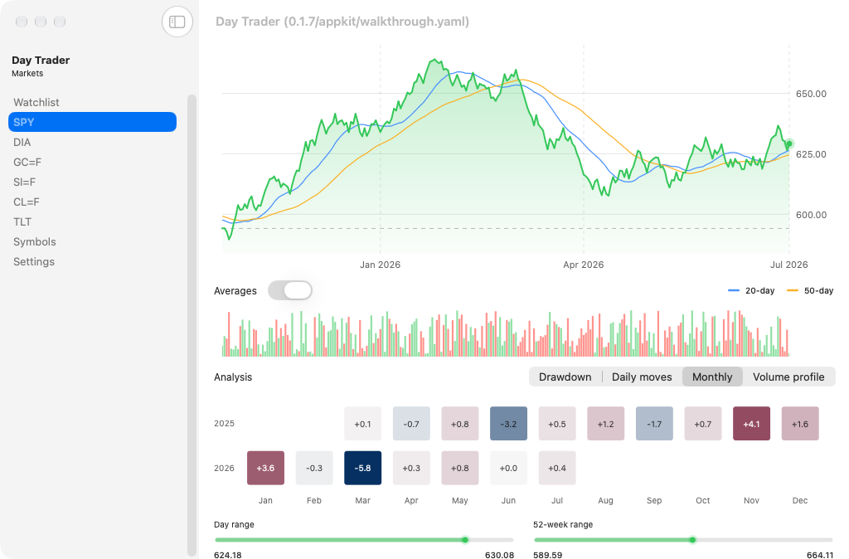Select SPY in the sidebar
The width and height of the screenshot is (849, 559).
pos(92,122)
